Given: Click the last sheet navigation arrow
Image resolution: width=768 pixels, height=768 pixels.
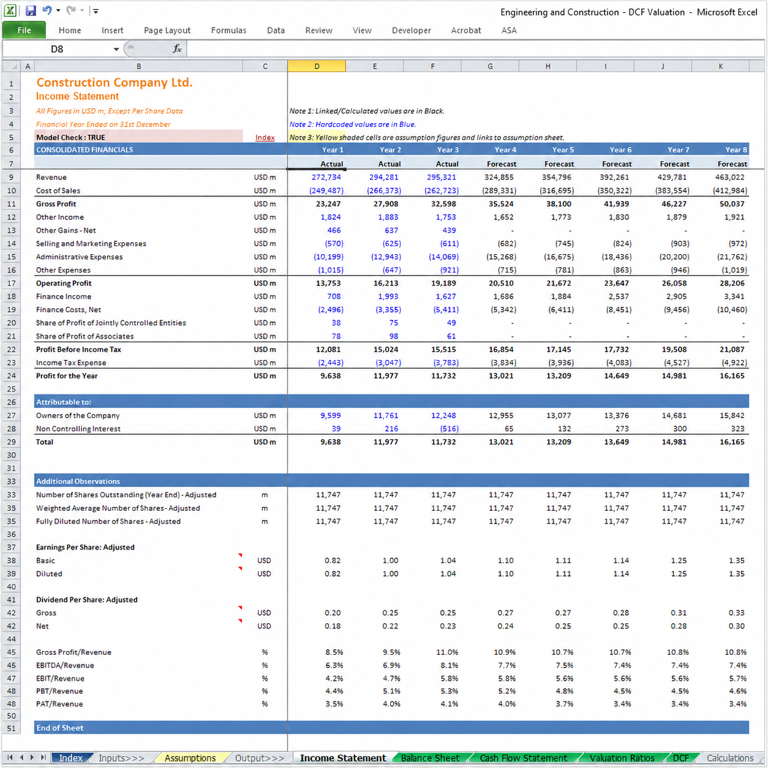Looking at the screenshot, I should click(x=43, y=758).
